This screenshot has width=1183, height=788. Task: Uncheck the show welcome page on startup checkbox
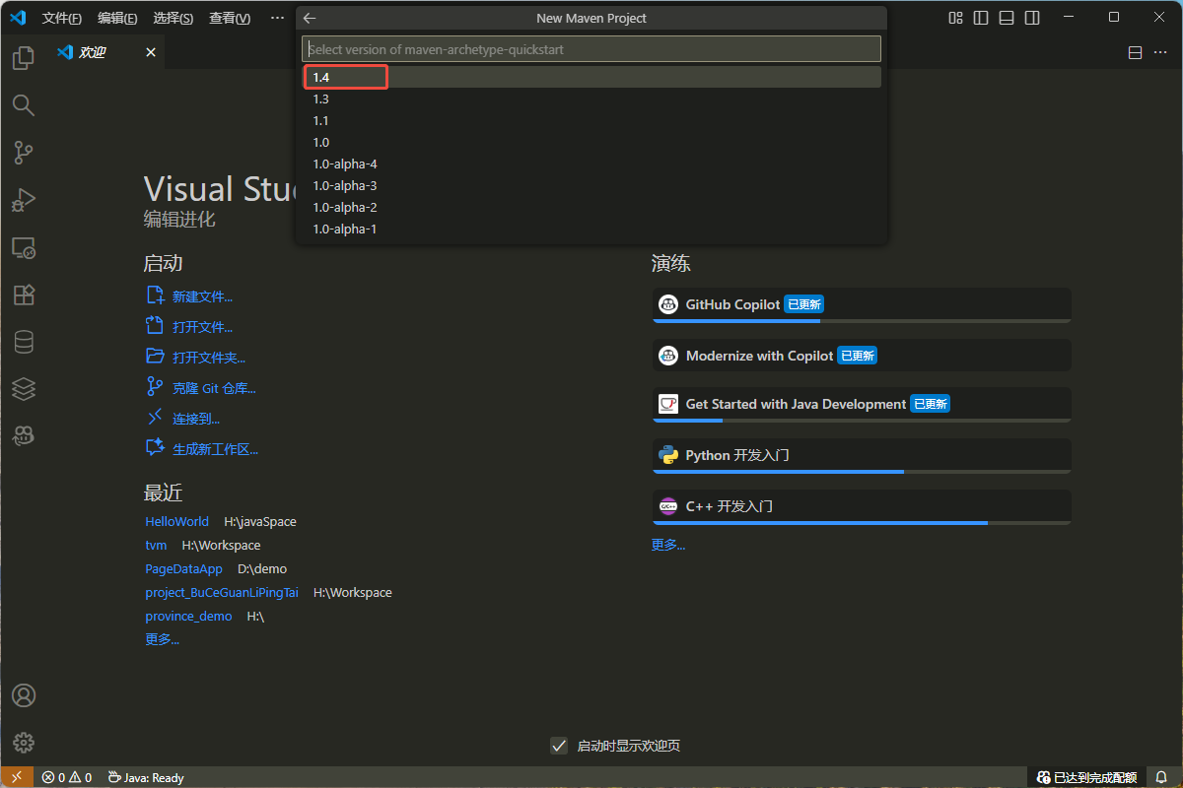coord(559,746)
